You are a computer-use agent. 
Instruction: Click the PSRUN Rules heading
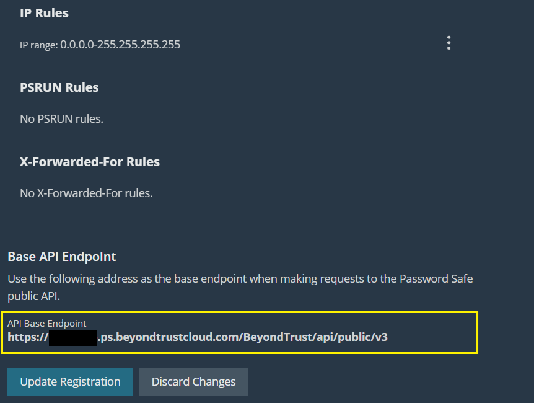[x=59, y=87]
